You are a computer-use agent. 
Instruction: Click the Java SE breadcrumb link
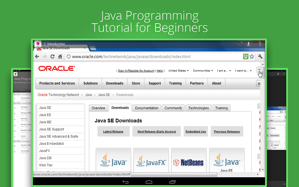pyautogui.click(x=104, y=95)
